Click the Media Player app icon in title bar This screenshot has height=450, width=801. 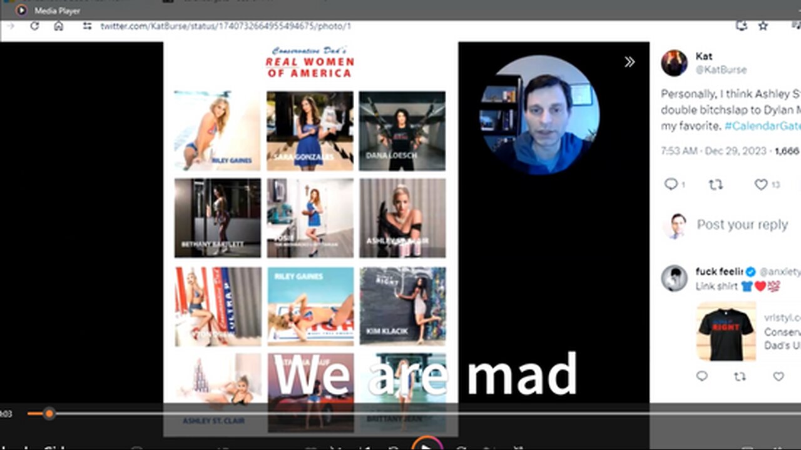coord(22,11)
